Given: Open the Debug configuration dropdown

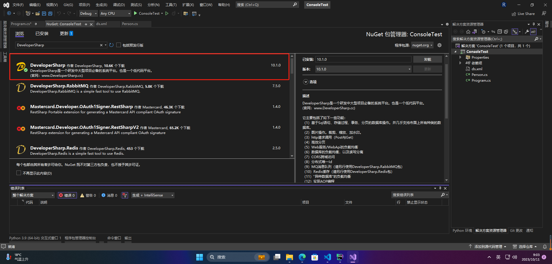Looking at the screenshot, I should click(x=88, y=14).
